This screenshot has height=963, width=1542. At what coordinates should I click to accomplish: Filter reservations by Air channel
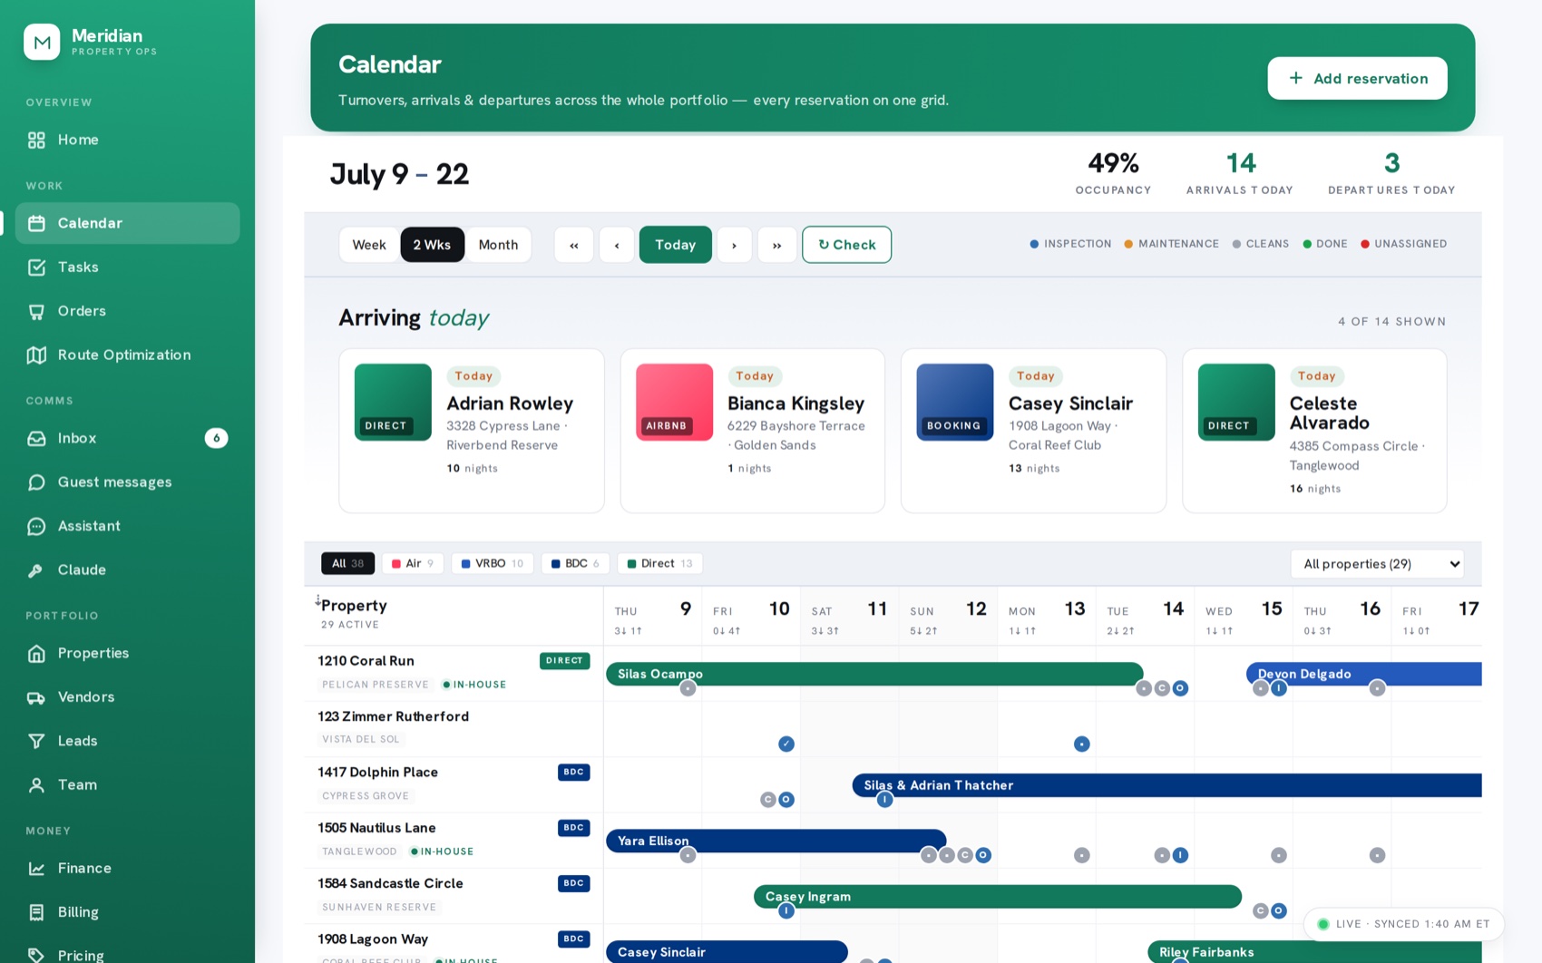413,563
